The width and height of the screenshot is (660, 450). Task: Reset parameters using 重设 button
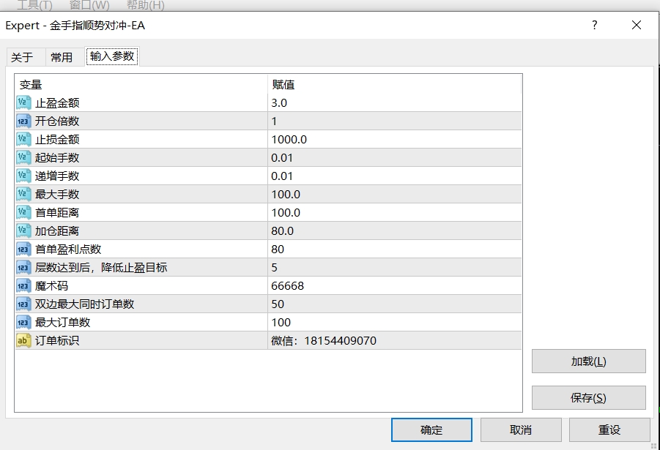tap(609, 430)
